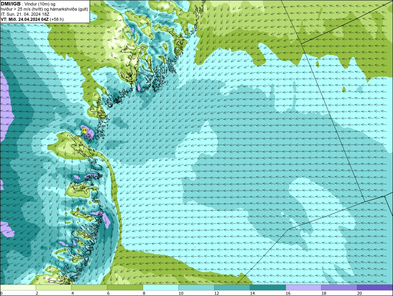Click the legend value label 10
Image resolution: width=393 pixels, height=296 pixels.
click(181, 293)
